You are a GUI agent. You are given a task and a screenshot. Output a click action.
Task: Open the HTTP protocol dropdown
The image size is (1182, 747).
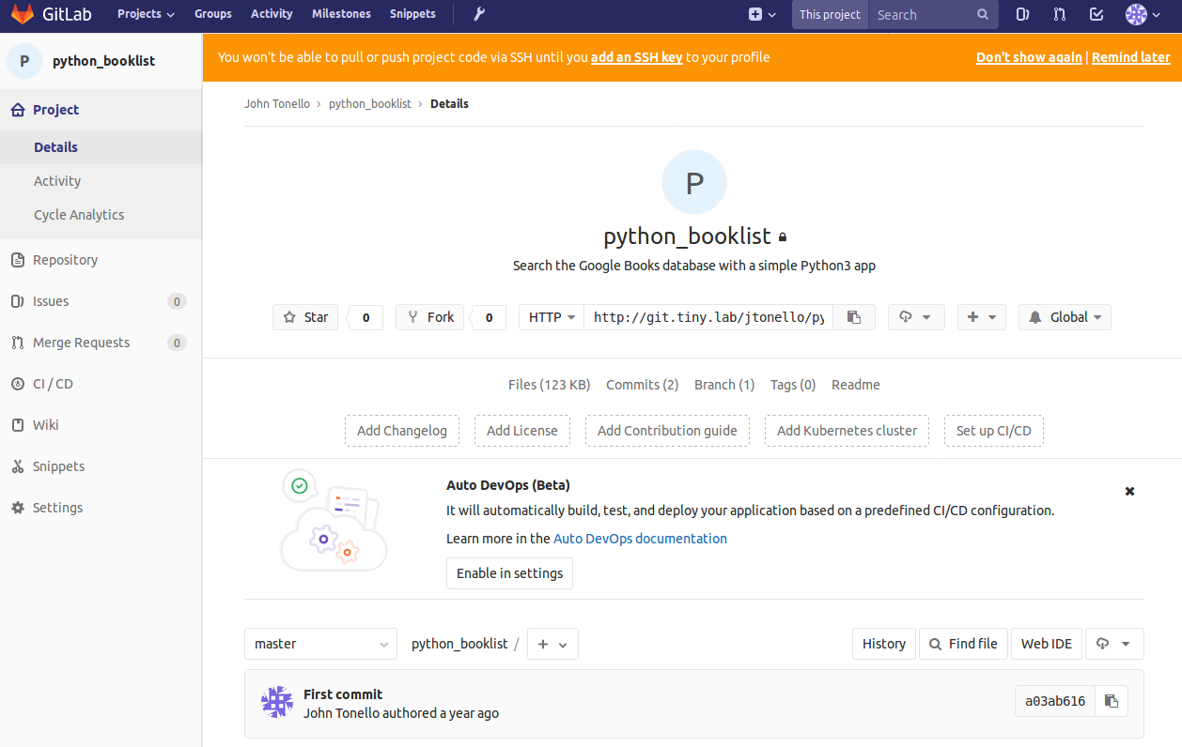click(x=551, y=317)
